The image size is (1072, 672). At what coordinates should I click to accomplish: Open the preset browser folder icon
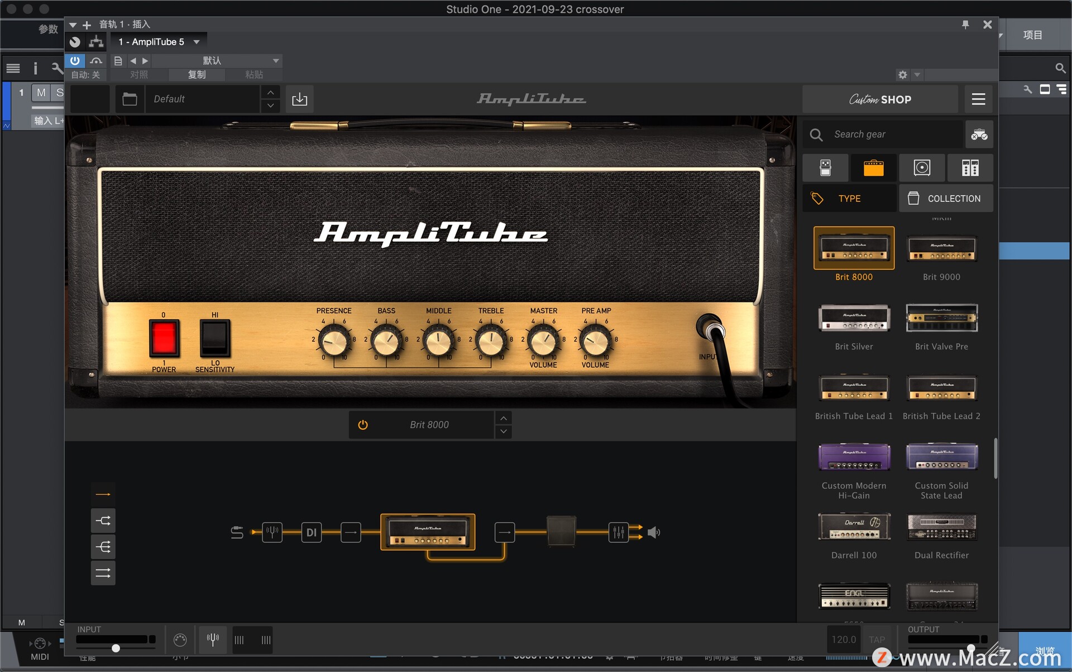coord(130,99)
